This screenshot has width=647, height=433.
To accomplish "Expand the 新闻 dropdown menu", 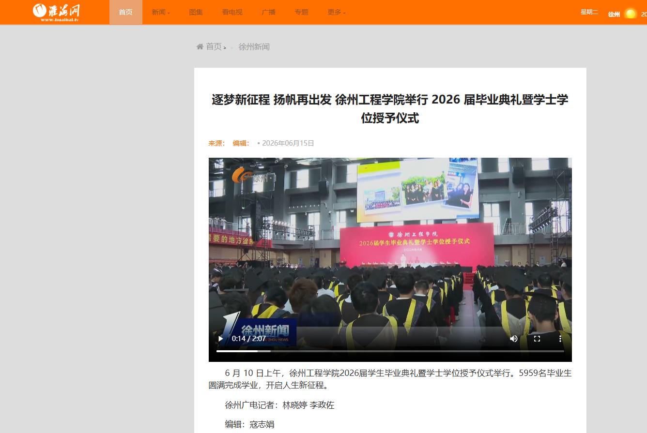I will [x=161, y=12].
